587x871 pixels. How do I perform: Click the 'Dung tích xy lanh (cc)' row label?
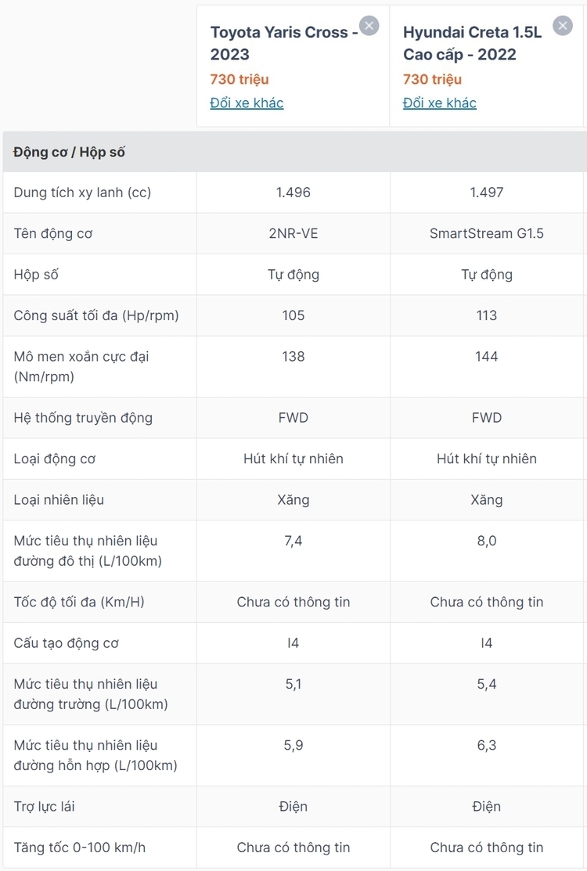click(82, 193)
